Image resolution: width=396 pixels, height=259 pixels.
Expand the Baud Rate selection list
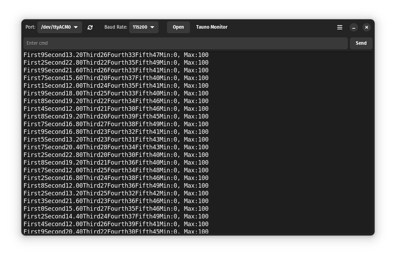[x=144, y=27]
